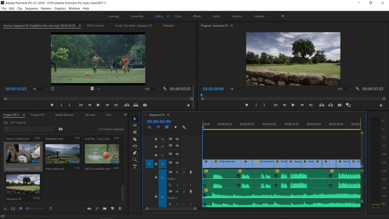Export frame from Source monitor camera icon

(145, 105)
